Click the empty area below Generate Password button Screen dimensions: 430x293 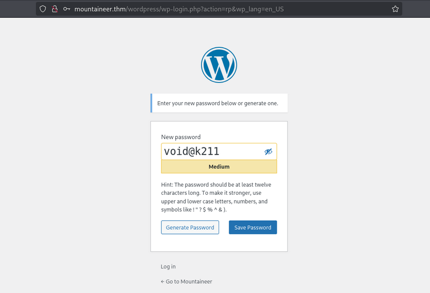tap(190, 243)
